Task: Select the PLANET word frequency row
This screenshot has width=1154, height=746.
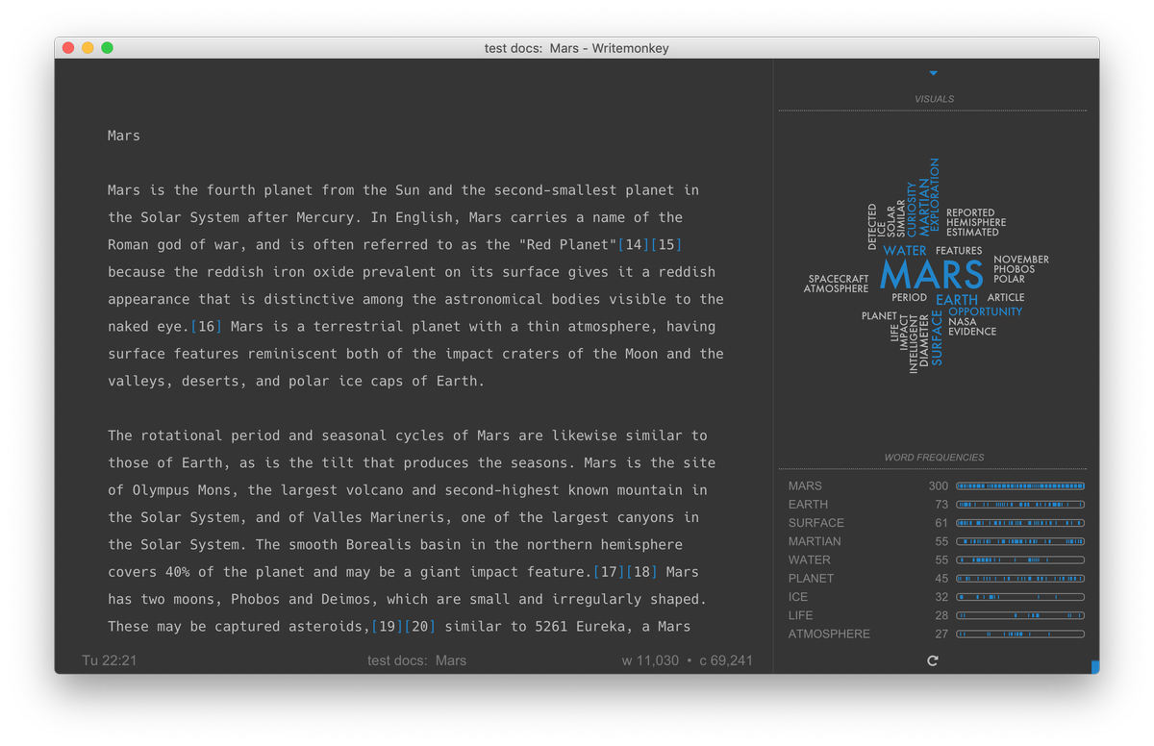Action: point(936,579)
